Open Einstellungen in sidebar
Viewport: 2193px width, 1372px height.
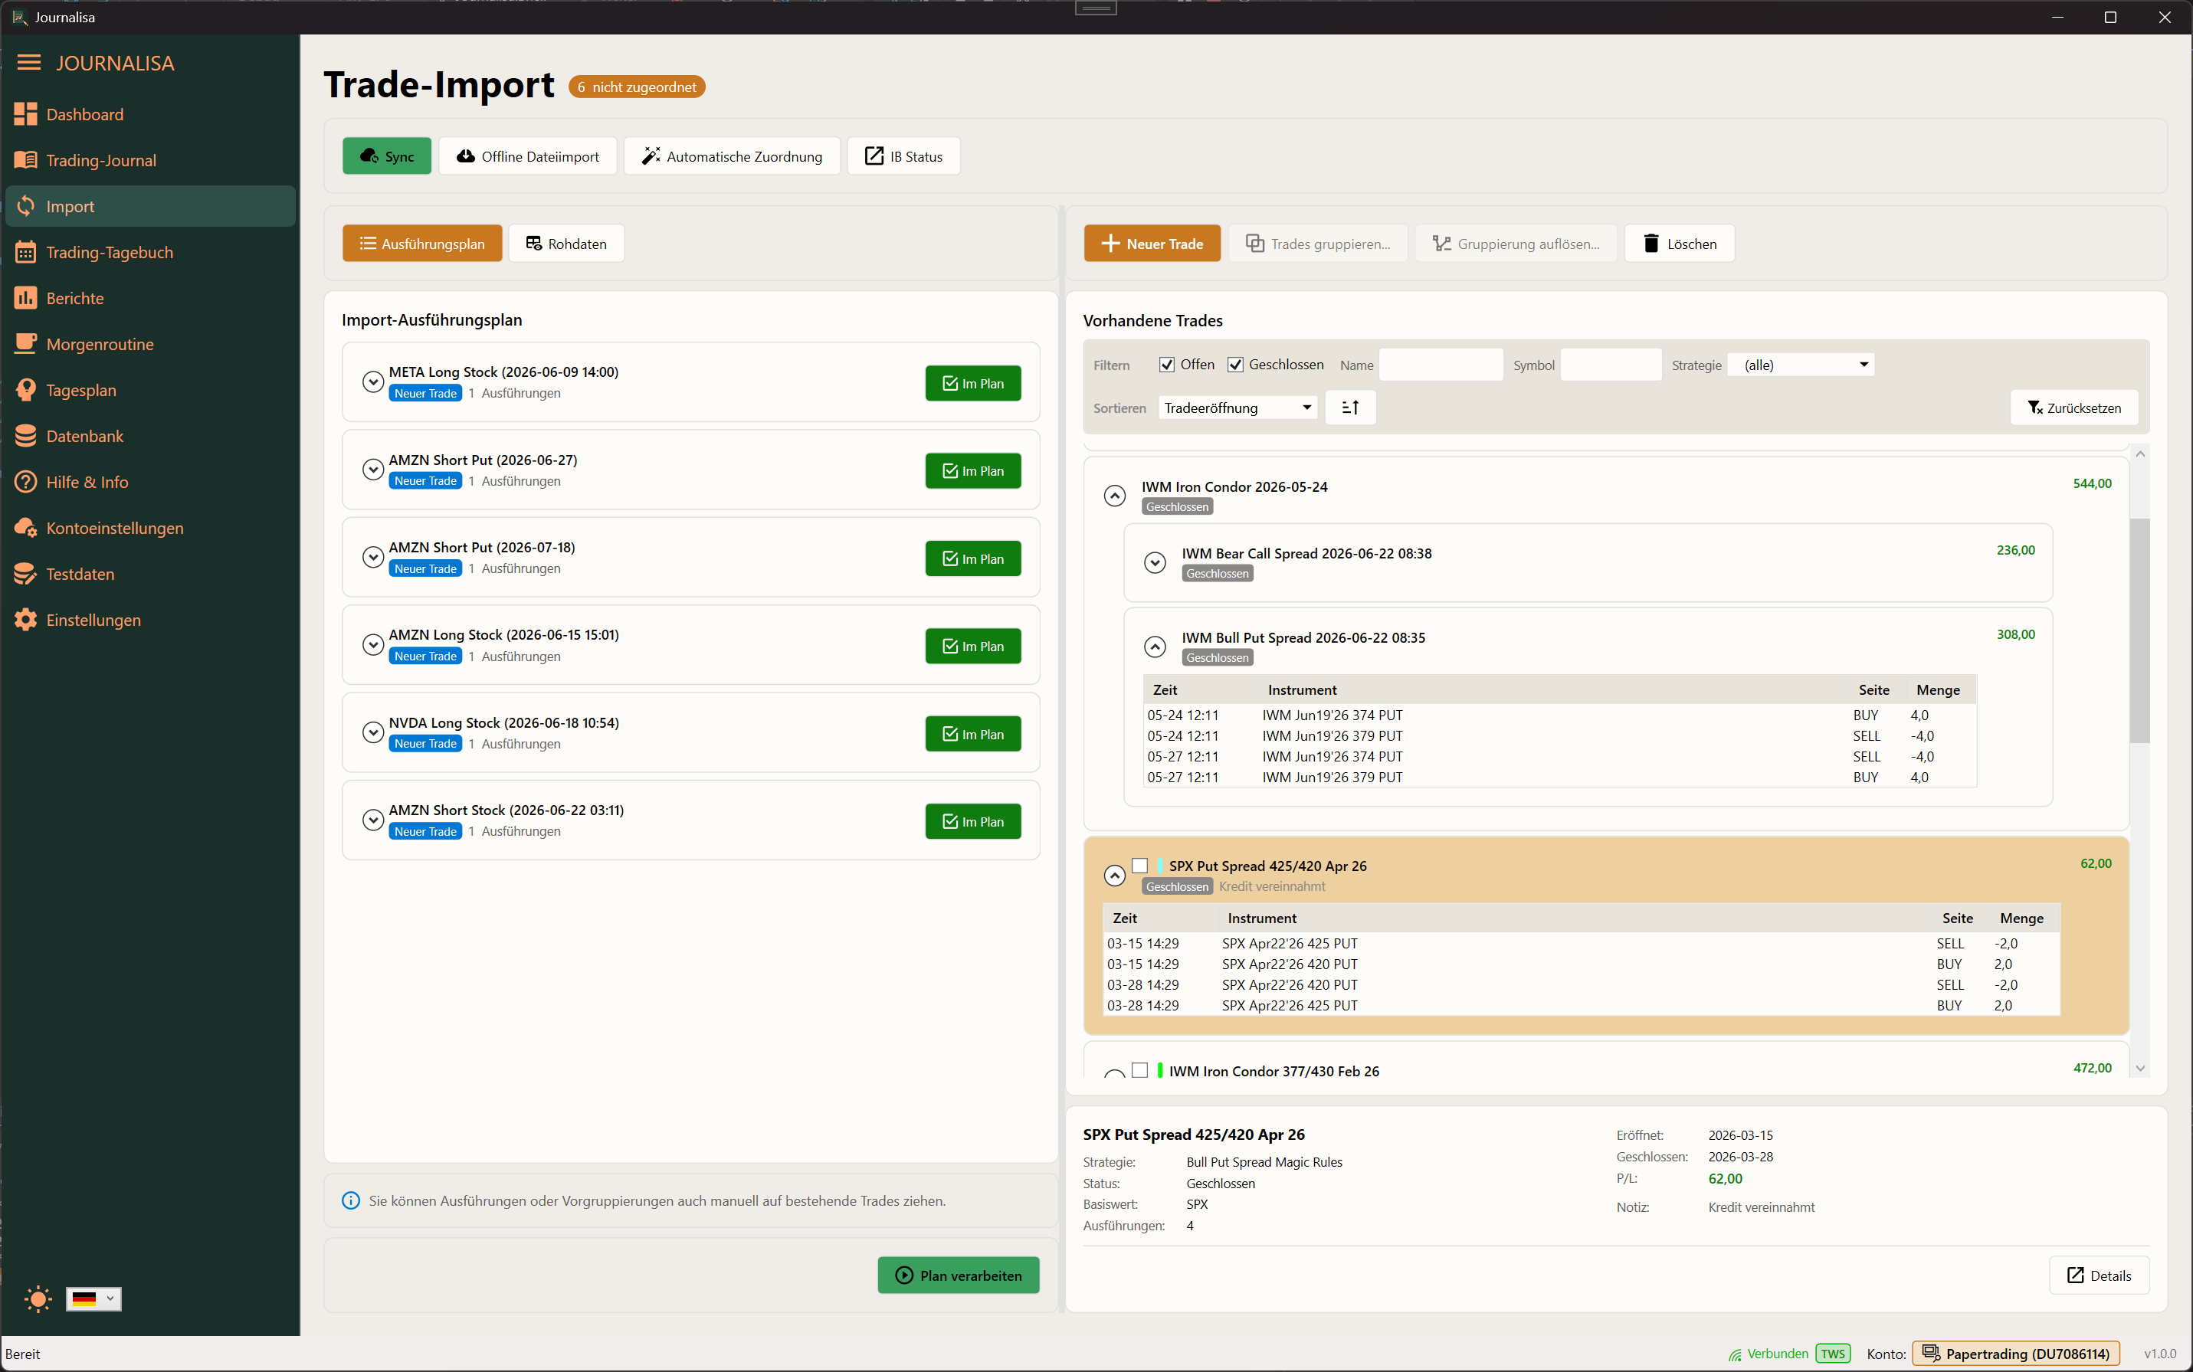149,620
